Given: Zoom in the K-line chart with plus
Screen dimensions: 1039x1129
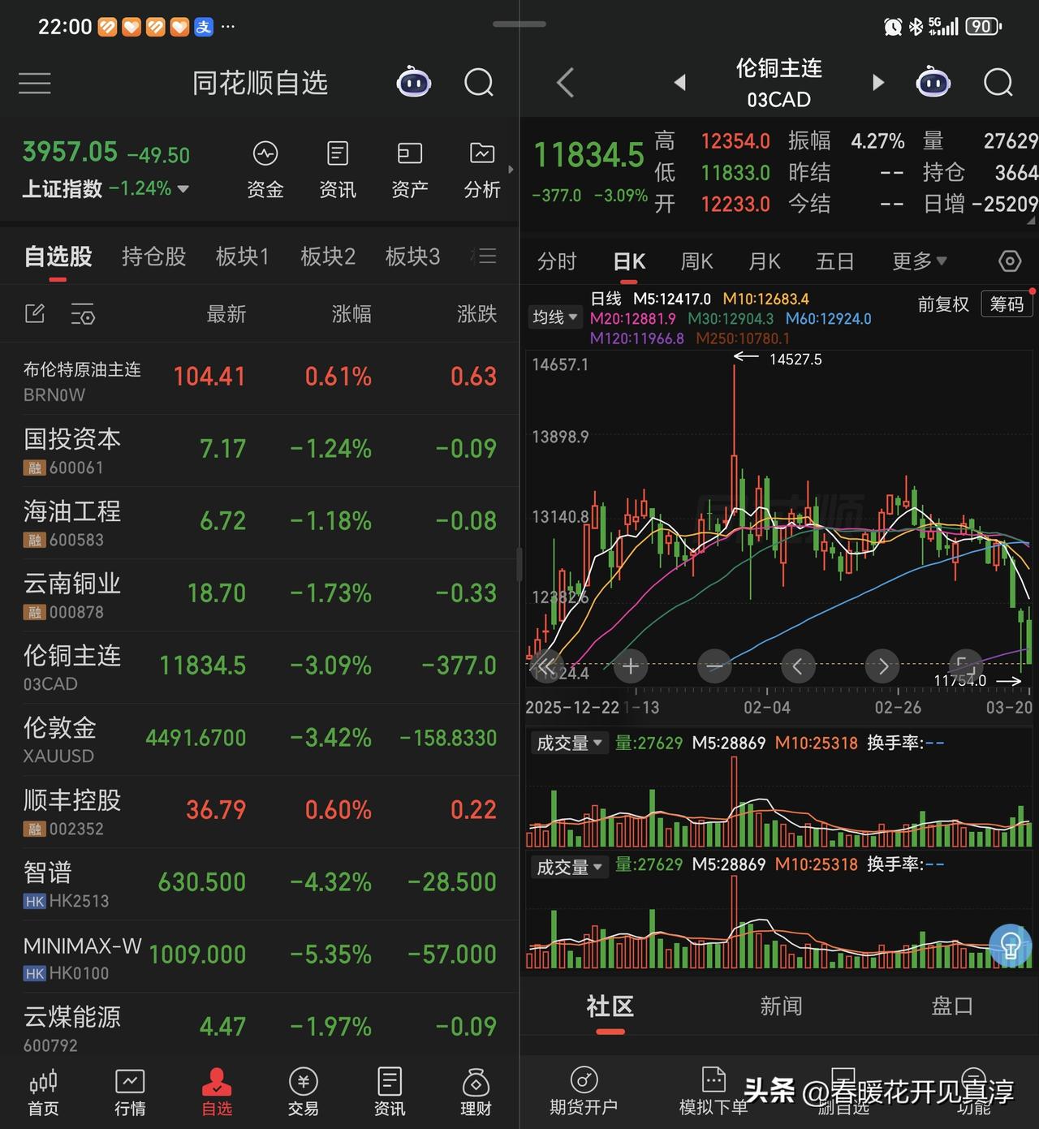Looking at the screenshot, I should point(631,666).
